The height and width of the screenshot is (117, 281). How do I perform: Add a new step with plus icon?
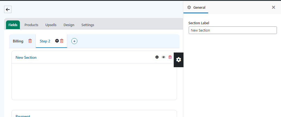[x=74, y=41]
